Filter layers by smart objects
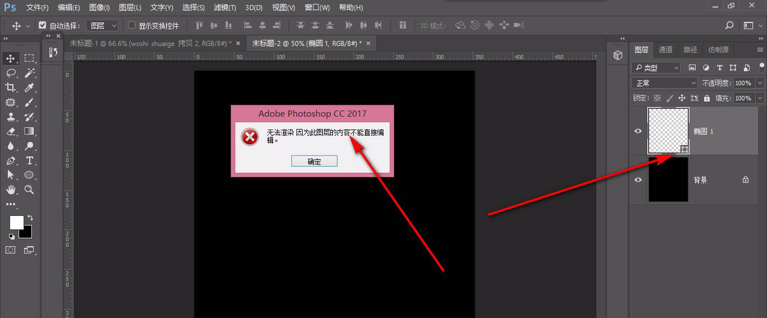 pos(746,67)
